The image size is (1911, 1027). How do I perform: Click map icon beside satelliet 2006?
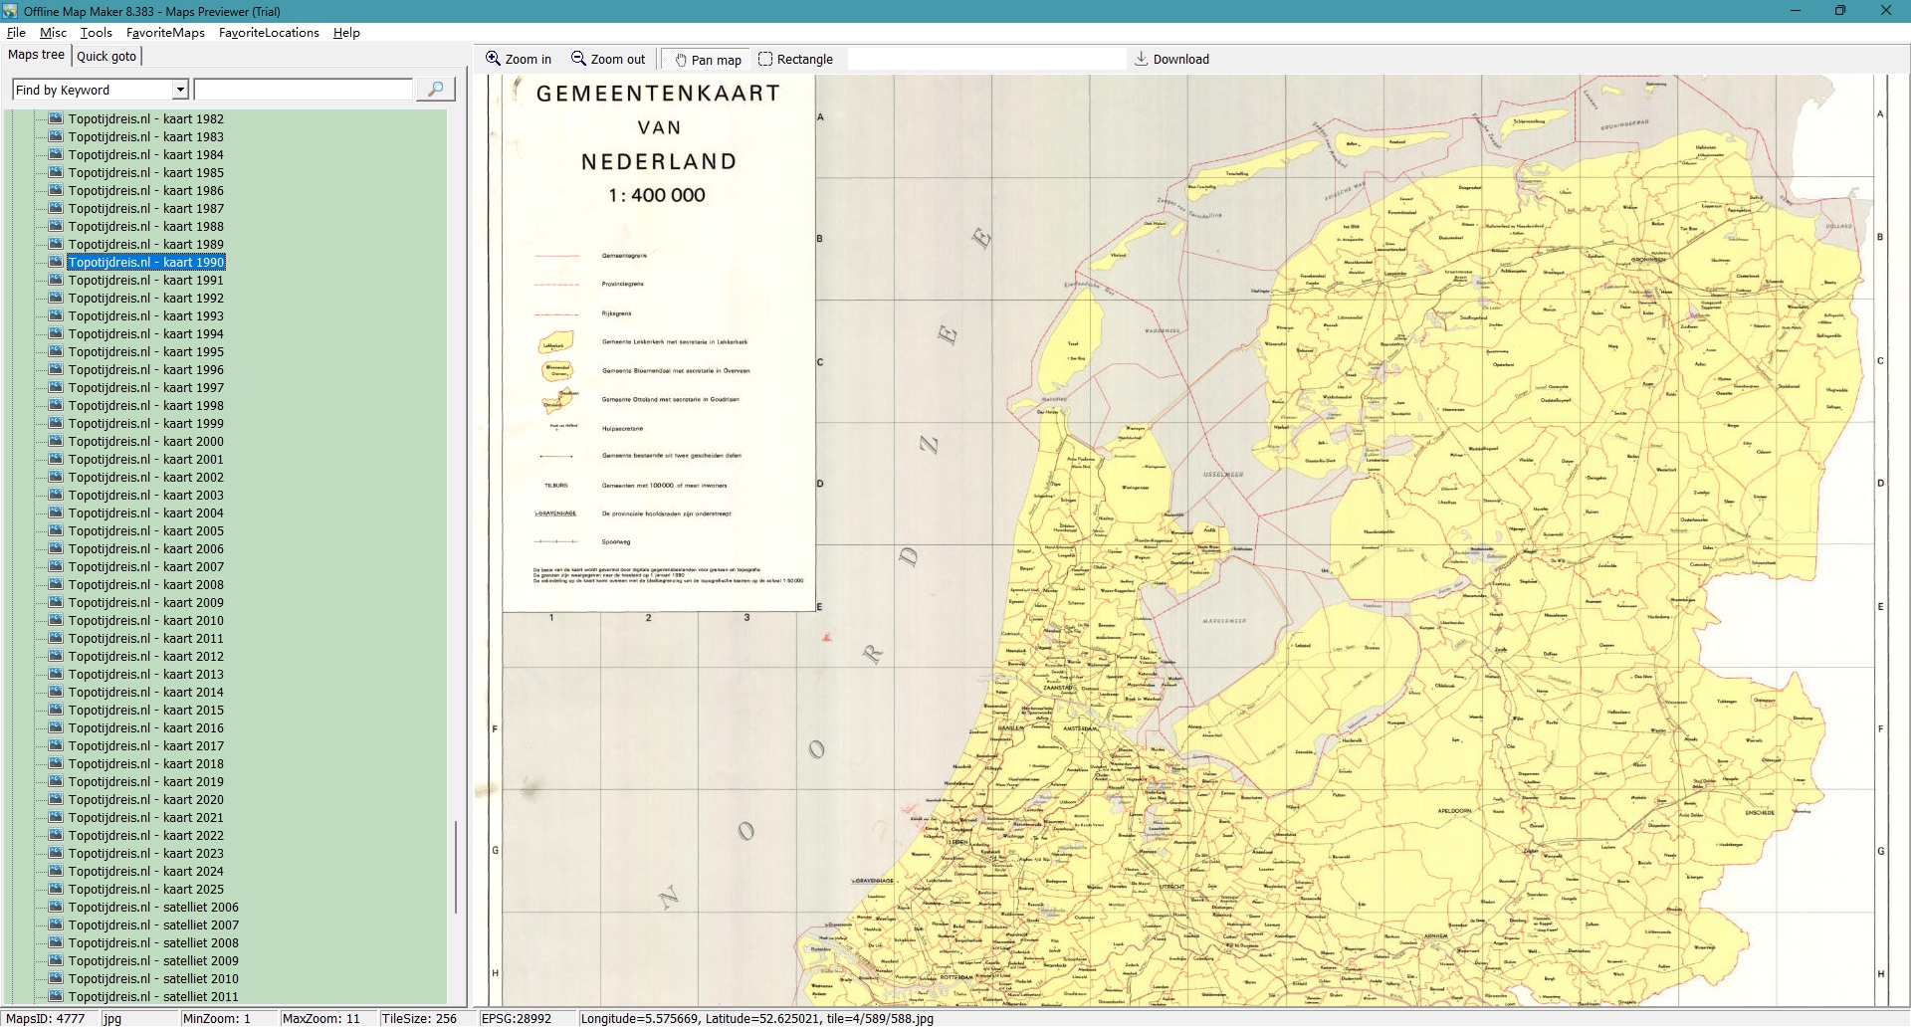[x=56, y=907]
